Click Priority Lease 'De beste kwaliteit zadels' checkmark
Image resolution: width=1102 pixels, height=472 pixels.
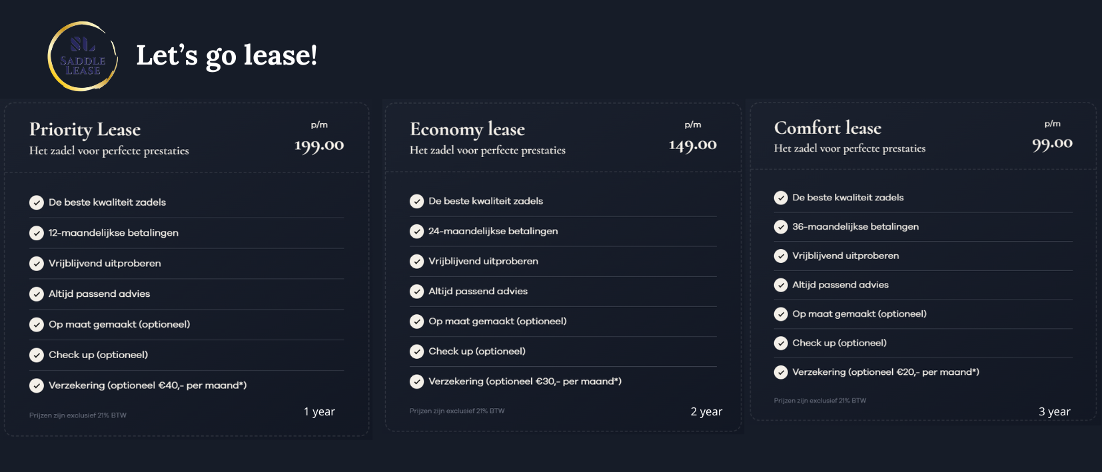(x=37, y=202)
